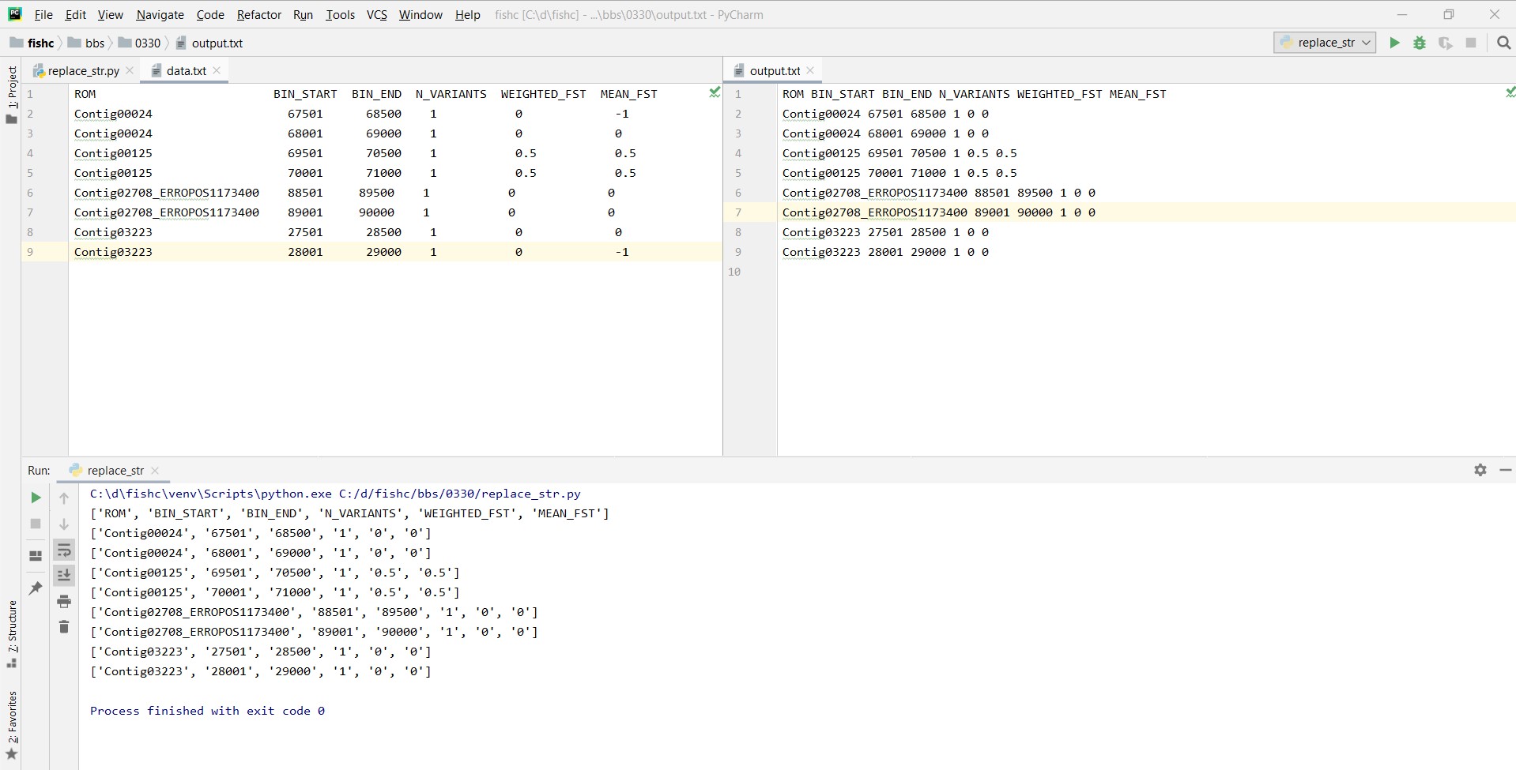The height and width of the screenshot is (770, 1516).
Task: Stop process in the Run panel
Action: pos(36,524)
